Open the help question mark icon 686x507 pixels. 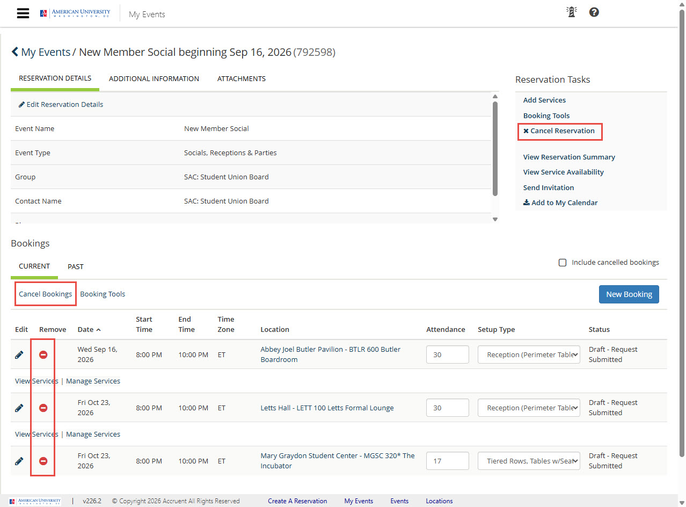[x=594, y=12]
